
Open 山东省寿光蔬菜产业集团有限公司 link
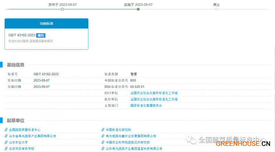(32, 136)
